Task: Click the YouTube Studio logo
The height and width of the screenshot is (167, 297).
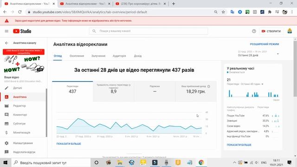Action: (x=22, y=31)
